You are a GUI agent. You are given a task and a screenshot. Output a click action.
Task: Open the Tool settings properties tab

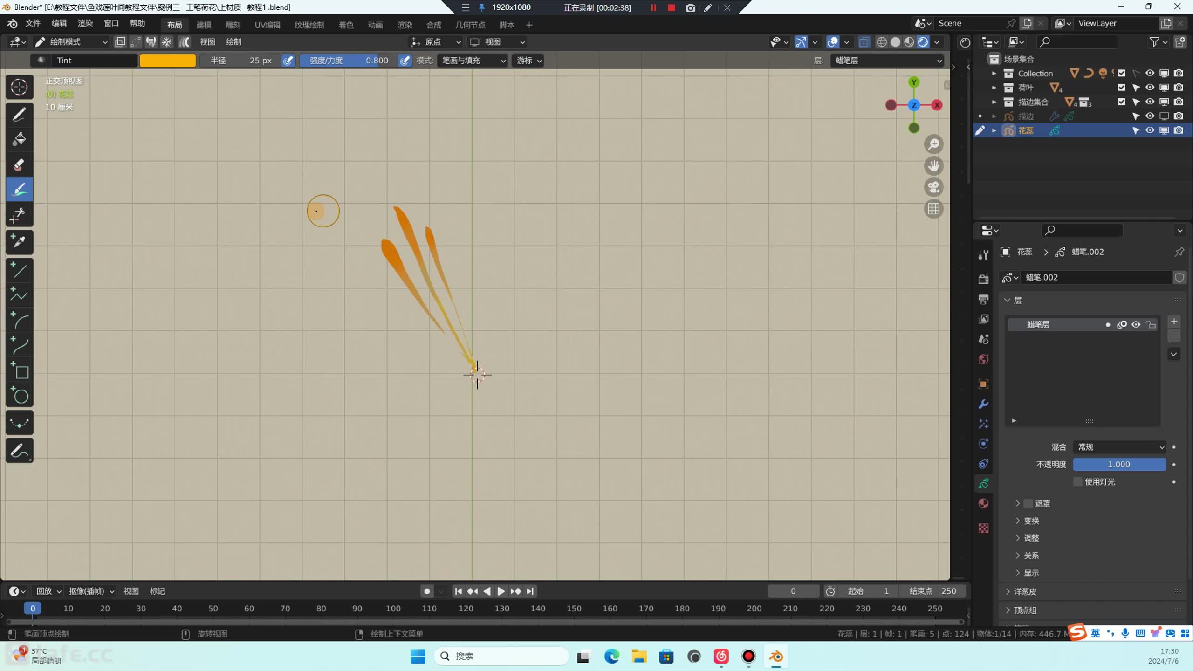coord(983,254)
